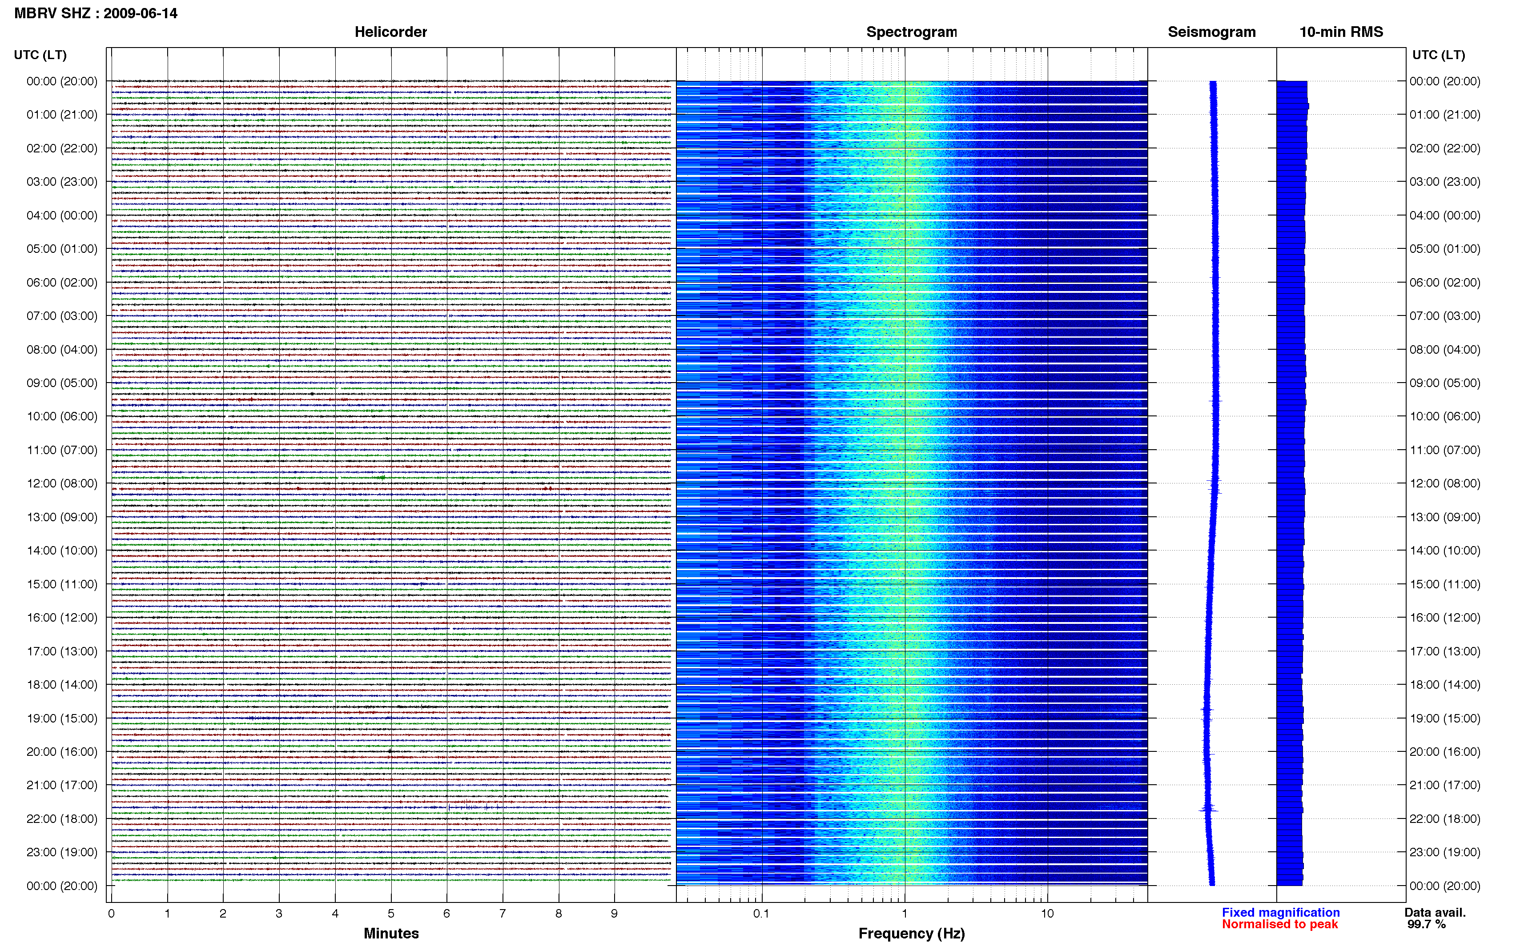Click left time label 22:00 (18:00)
The width and height of the screenshot is (1520, 950).
coord(62,818)
